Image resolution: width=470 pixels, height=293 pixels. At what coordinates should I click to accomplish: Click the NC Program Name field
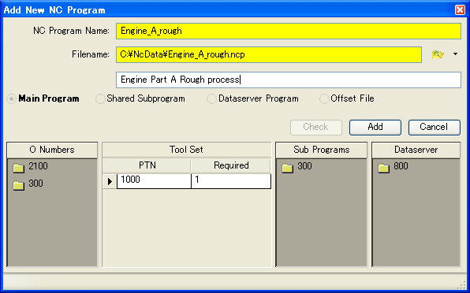tap(289, 32)
